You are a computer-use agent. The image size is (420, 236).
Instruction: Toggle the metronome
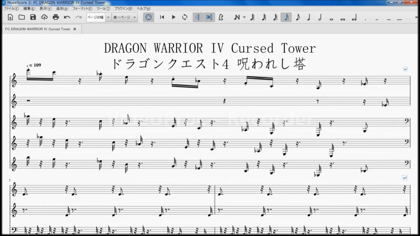pyautogui.click(x=220, y=17)
